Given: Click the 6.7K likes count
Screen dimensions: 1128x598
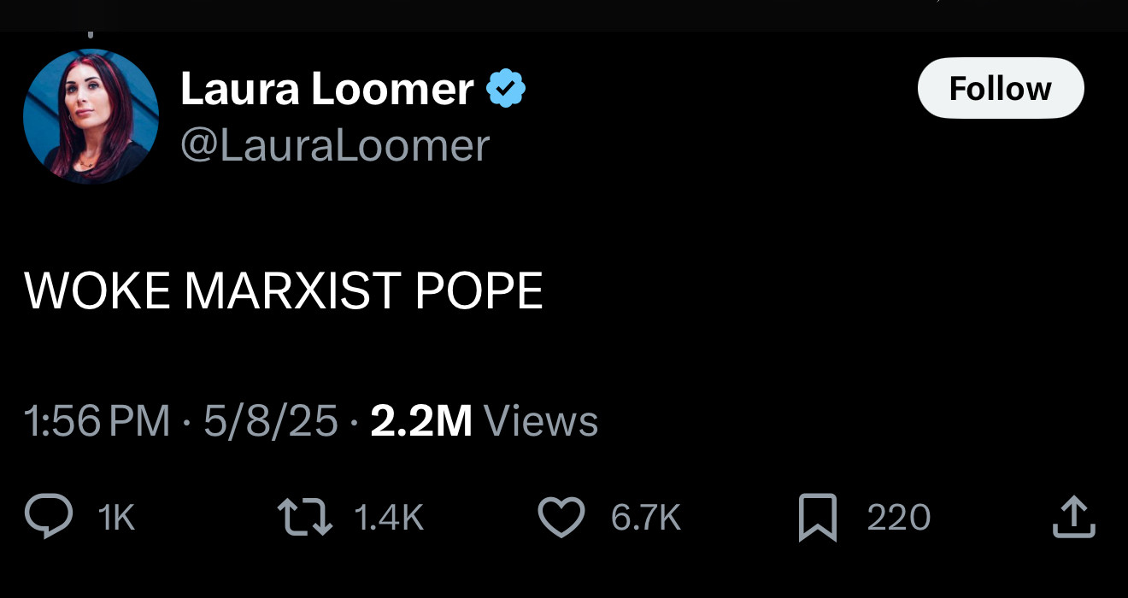Looking at the screenshot, I should (646, 518).
